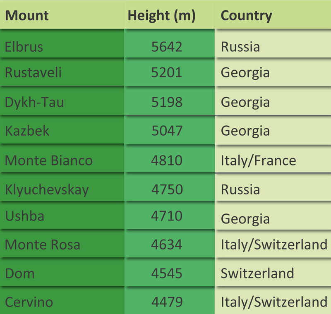The image size is (331, 314).
Task: Select the Monte Bianco cell
Action: click(x=49, y=160)
